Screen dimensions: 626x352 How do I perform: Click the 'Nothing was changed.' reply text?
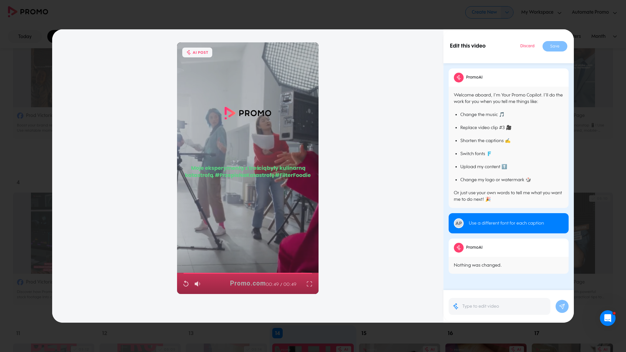pos(478,265)
